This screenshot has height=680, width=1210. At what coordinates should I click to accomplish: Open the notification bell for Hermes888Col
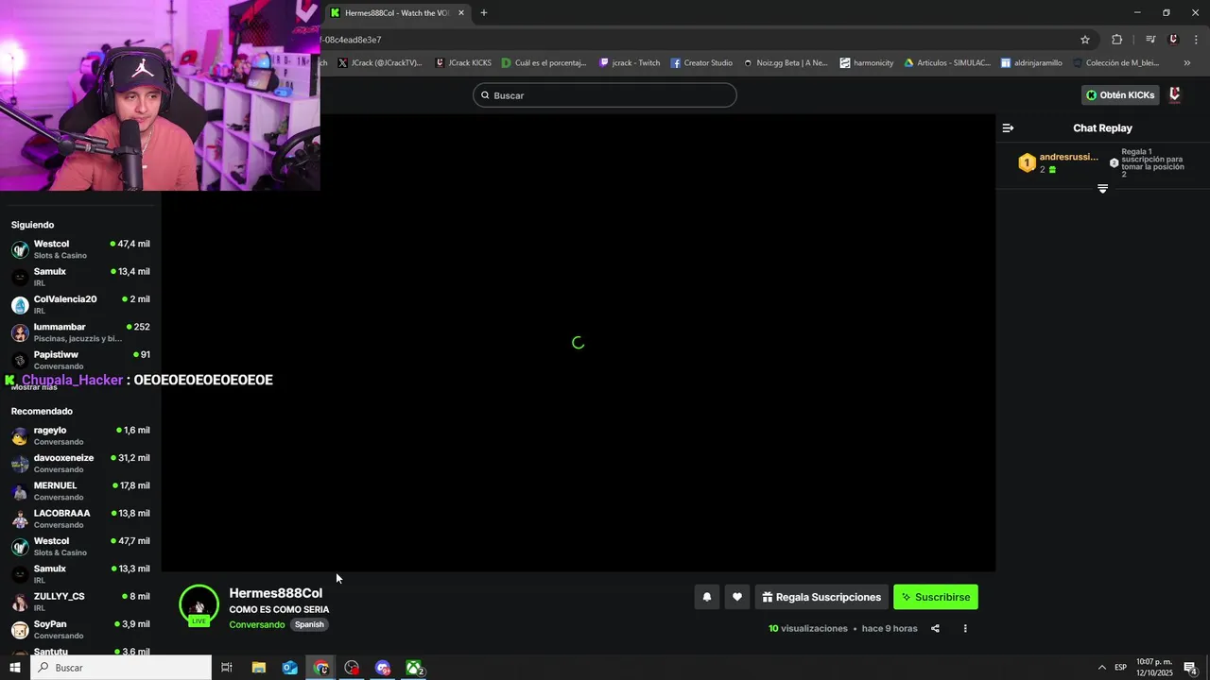(x=706, y=597)
